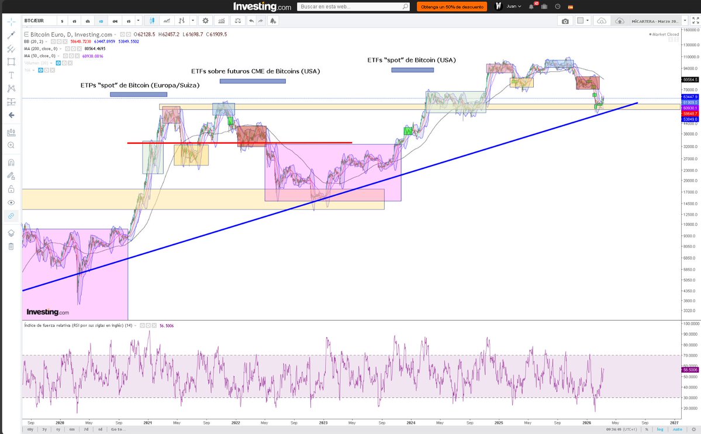This screenshot has width=701, height=434.
Task: Redo the last chart action
Action: click(x=261, y=20)
